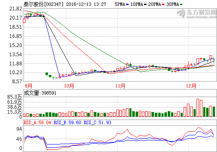Click the 10月 month marker

coord(69,86)
